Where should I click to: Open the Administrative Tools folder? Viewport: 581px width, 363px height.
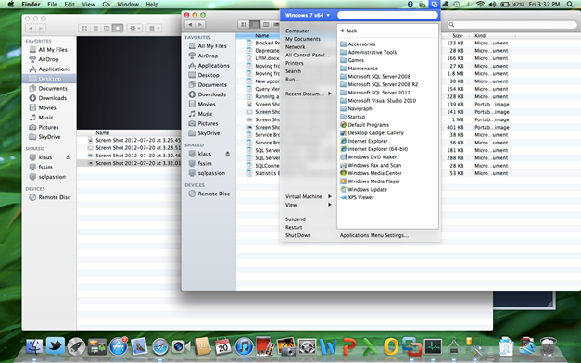(368, 52)
